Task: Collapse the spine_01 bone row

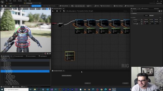Action: pyautogui.click(x=3, y=67)
